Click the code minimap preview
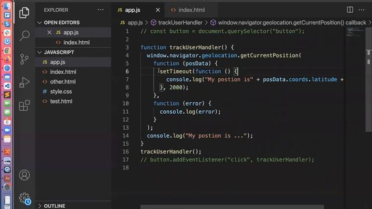The width and height of the screenshot is (372, 209). pyautogui.click(x=355, y=33)
